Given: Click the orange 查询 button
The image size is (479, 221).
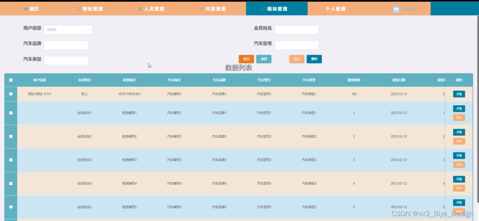Looking at the screenshot, I should pyautogui.click(x=246, y=59).
